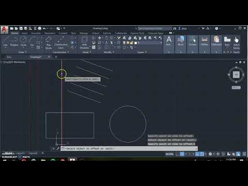Switch to the Home ribbon tab
Viewport: 248px width, 186px height.
14,33
